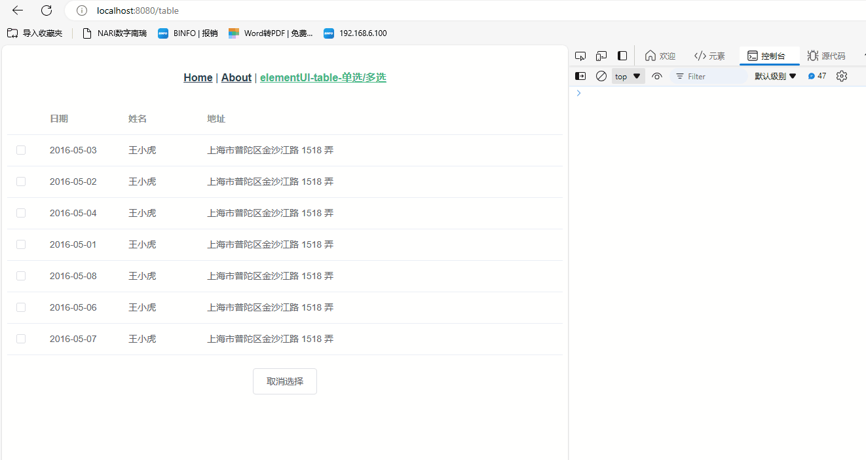866x460 pixels.
Task: Click the console prompt chevron
Action: 578,93
